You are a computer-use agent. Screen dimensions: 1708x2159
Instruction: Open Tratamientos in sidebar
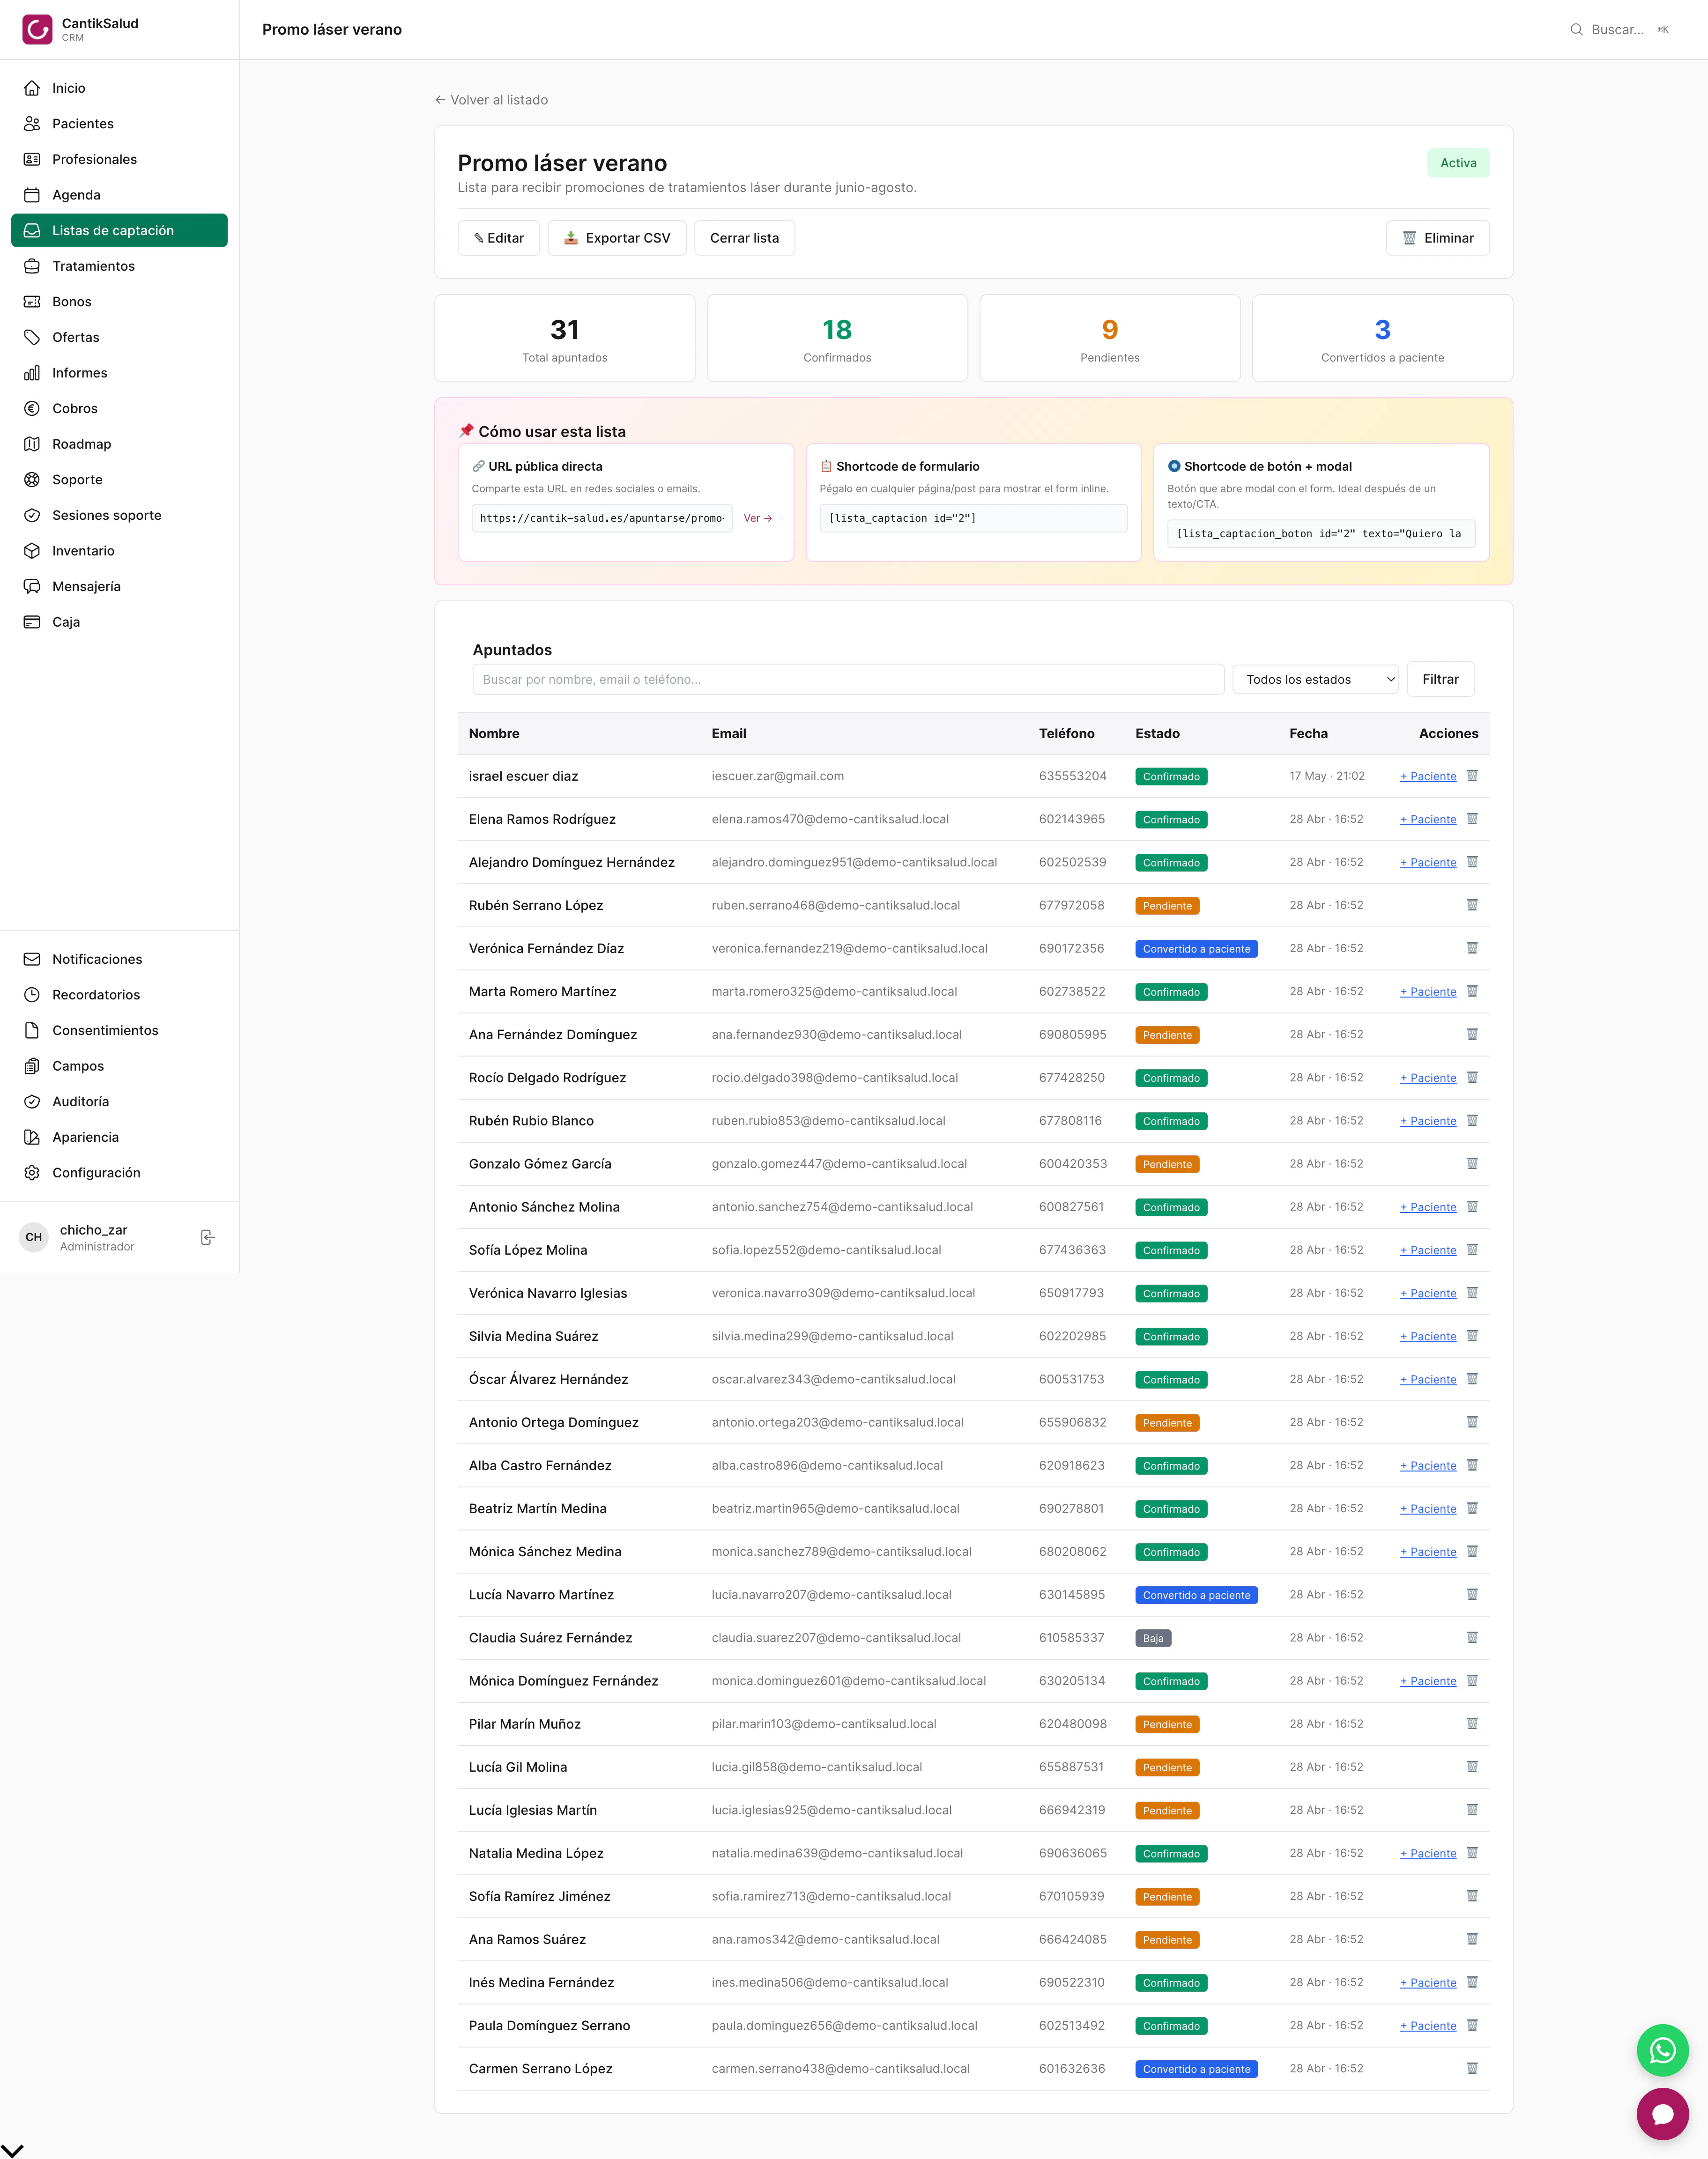point(119,266)
